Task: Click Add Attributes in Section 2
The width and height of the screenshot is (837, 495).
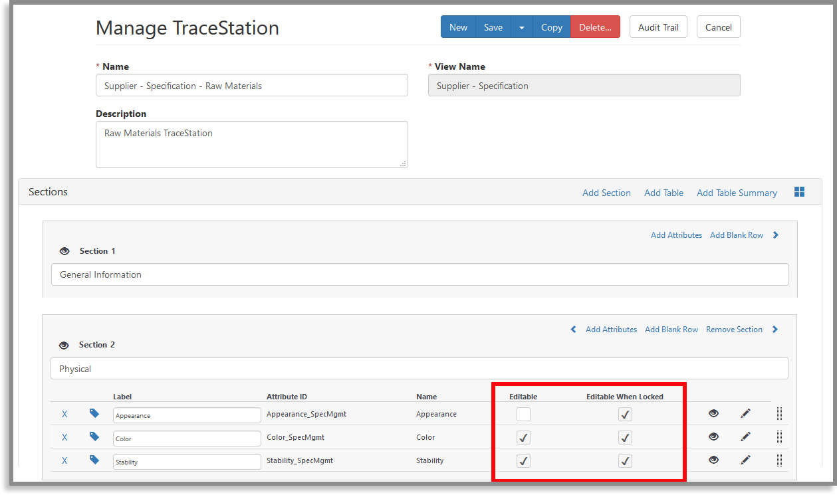Action: point(611,330)
